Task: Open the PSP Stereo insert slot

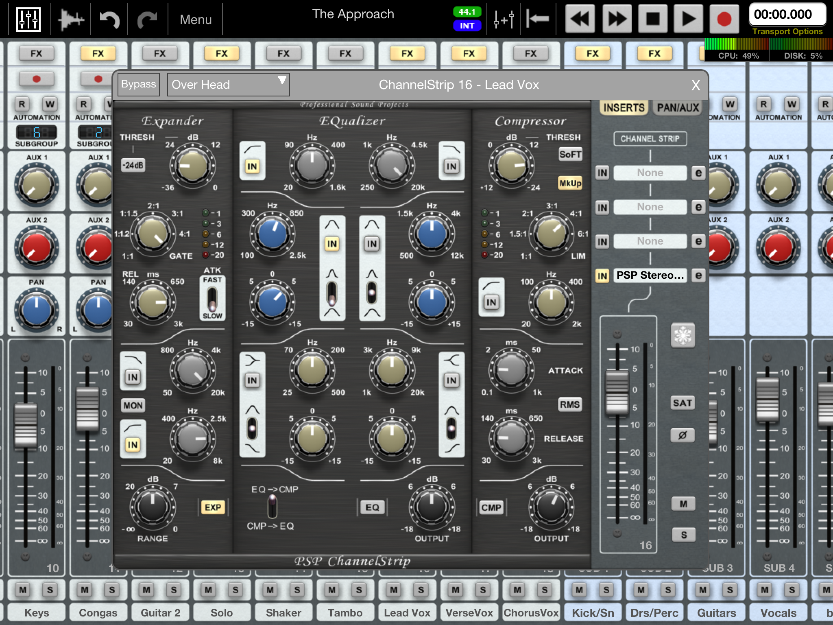Action: click(650, 275)
